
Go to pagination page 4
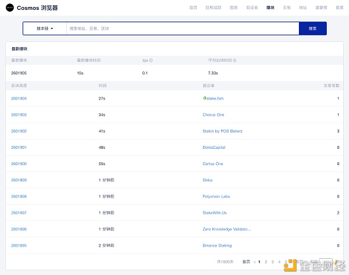279,262
